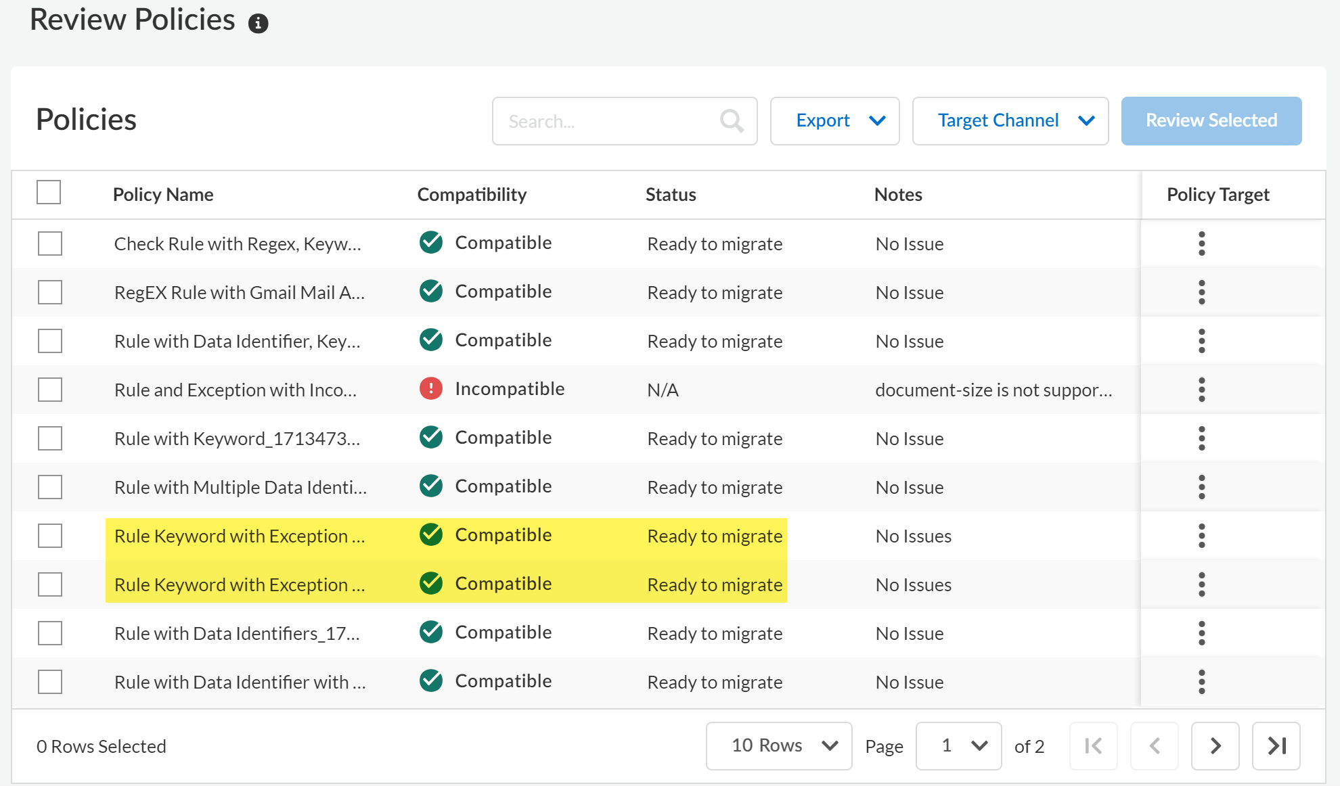This screenshot has height=786, width=1340.
Task: Open the 10 Rows page size dropdown
Action: tap(778, 745)
